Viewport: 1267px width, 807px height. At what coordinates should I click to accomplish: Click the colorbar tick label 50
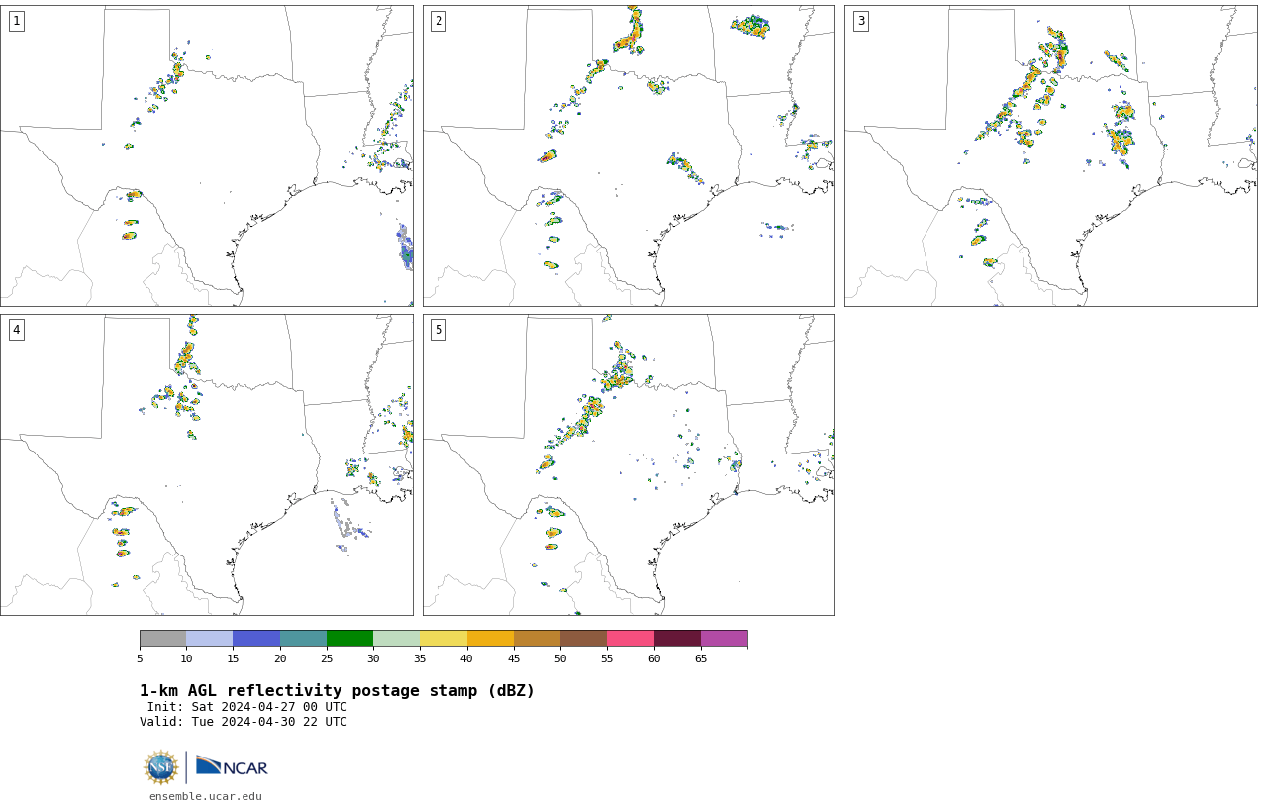[x=560, y=658]
